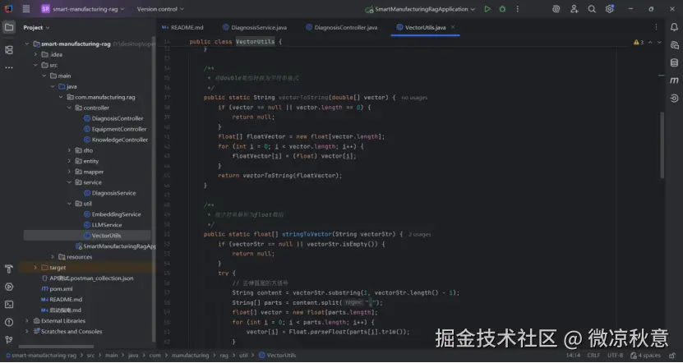This screenshot has width=683, height=363.
Task: Click the 'no usages' inlay hint
Action: pos(414,98)
